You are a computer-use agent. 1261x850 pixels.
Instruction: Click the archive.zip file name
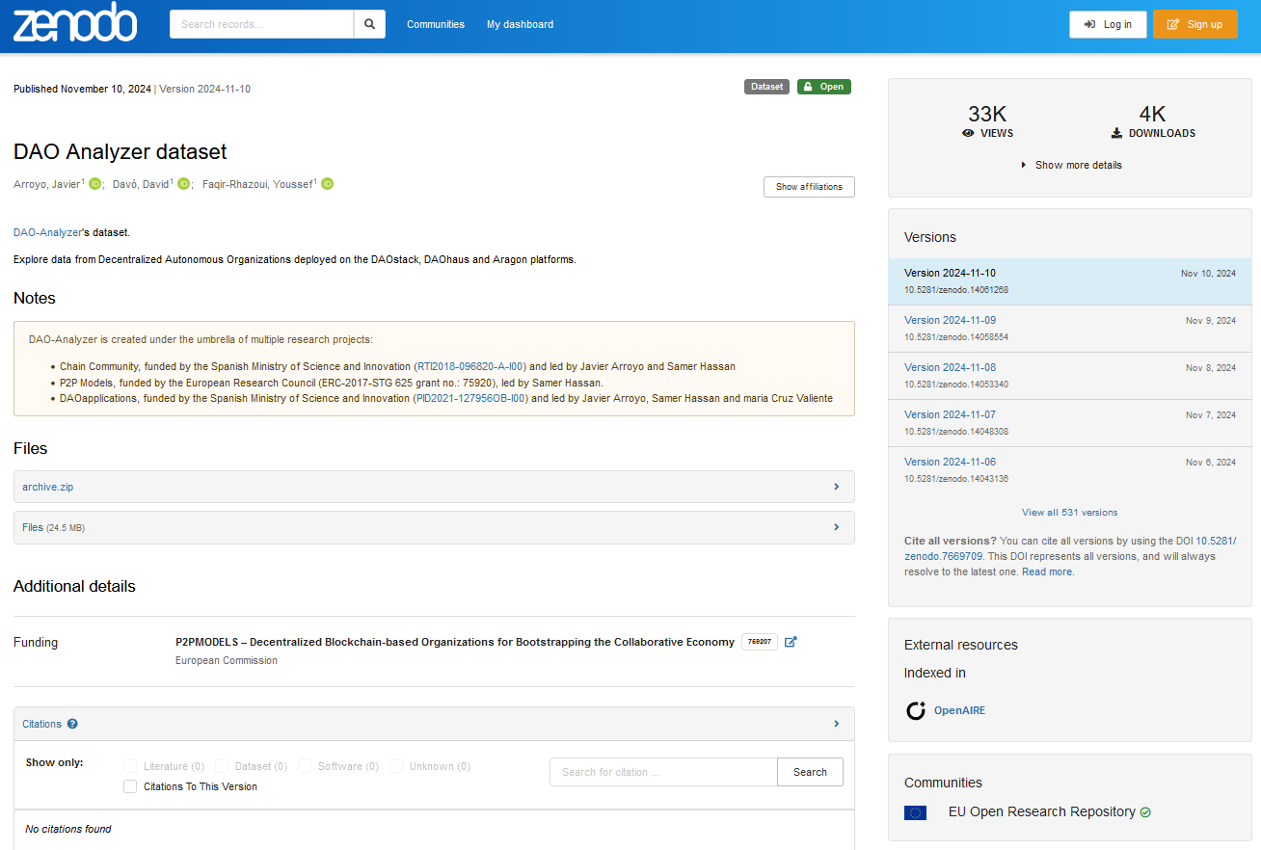point(48,487)
